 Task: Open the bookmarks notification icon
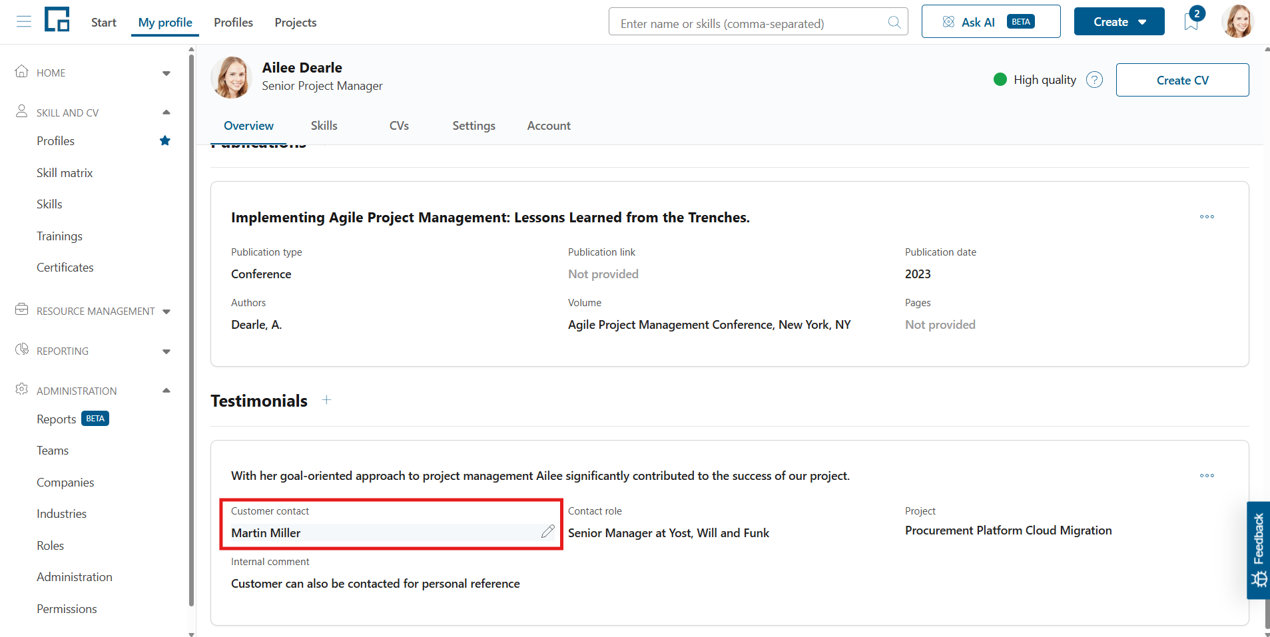pos(1191,22)
